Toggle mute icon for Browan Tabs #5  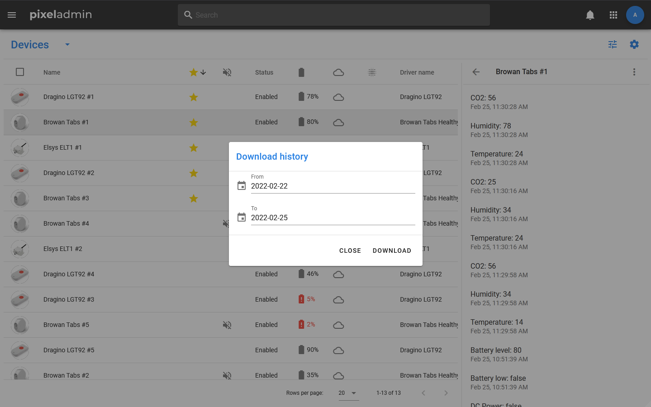point(227,325)
